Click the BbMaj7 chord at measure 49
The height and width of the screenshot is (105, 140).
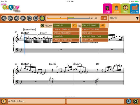tap(25, 64)
